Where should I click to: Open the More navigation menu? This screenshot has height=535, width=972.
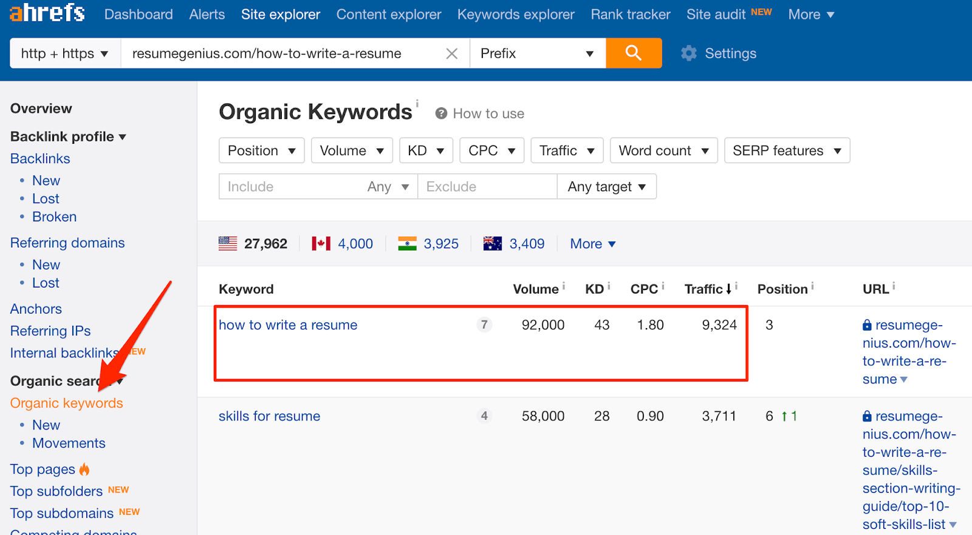(811, 14)
